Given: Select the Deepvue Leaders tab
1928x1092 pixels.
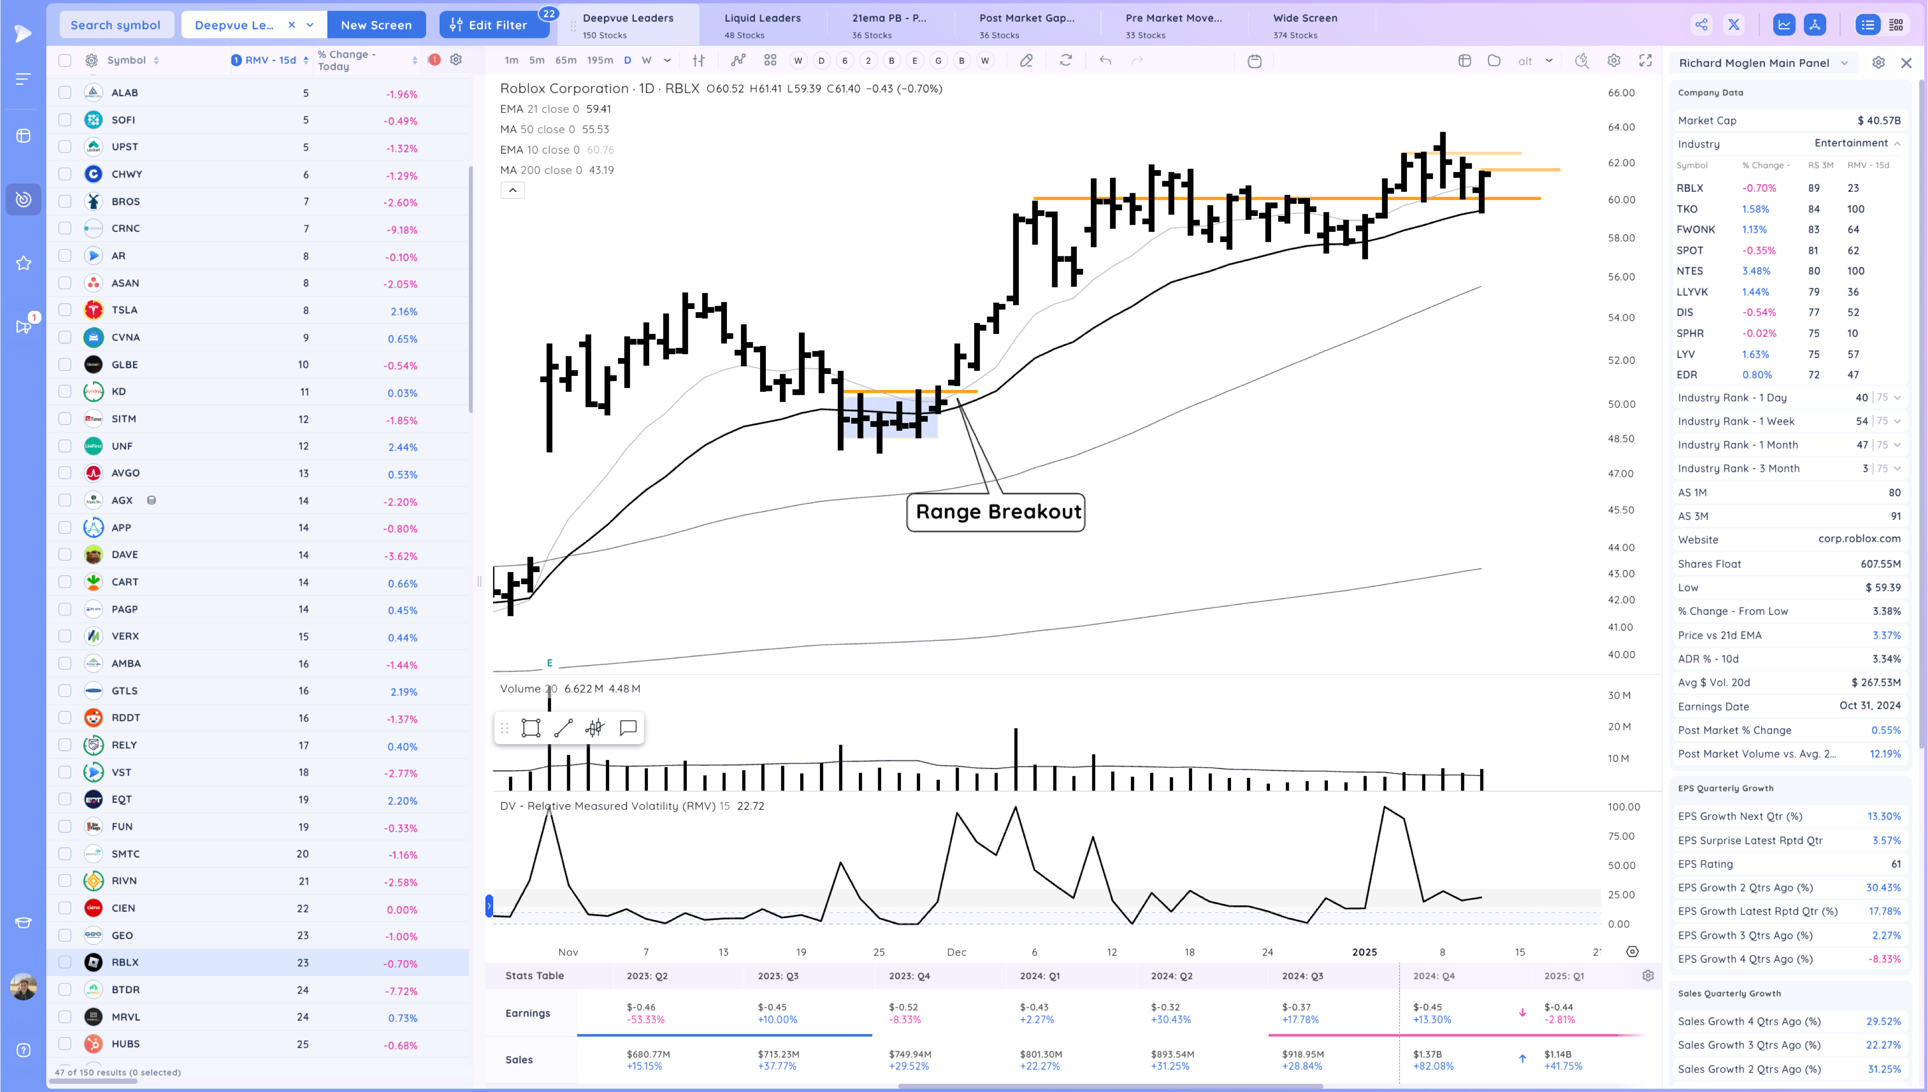Looking at the screenshot, I should click(x=629, y=26).
